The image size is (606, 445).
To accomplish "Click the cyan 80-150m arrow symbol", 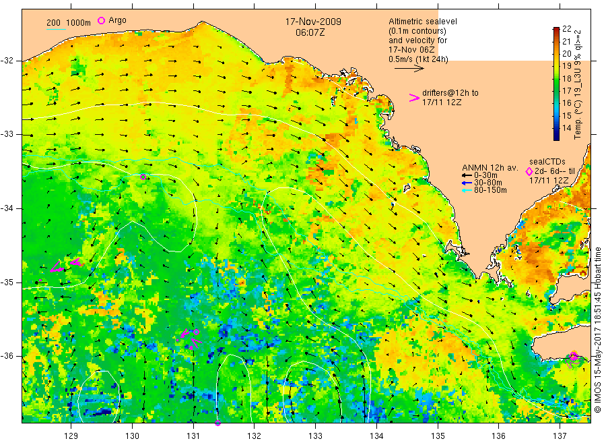I will [467, 190].
